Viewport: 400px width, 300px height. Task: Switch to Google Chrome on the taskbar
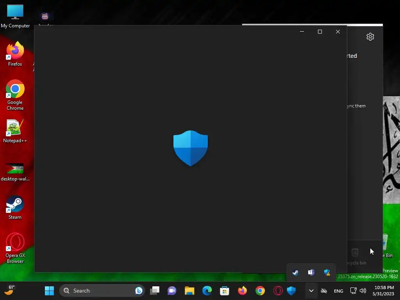(260, 291)
